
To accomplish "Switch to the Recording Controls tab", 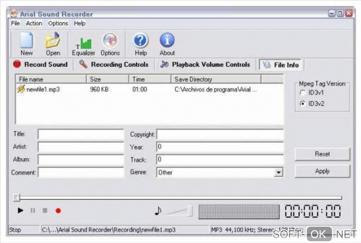I will 114,64.
